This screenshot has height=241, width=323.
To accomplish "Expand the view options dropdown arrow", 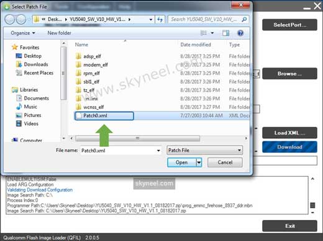I will click(x=212, y=33).
